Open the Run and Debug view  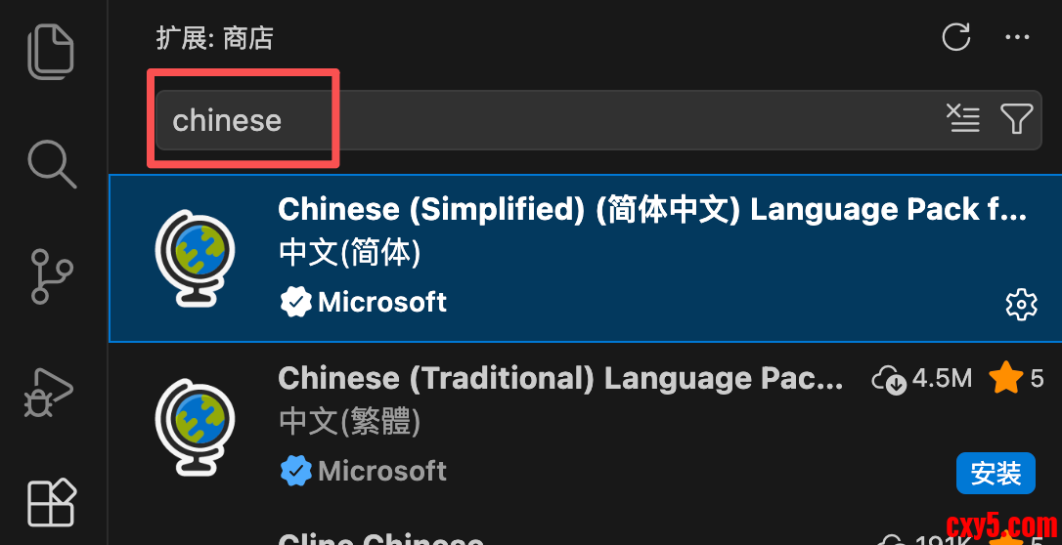(49, 393)
